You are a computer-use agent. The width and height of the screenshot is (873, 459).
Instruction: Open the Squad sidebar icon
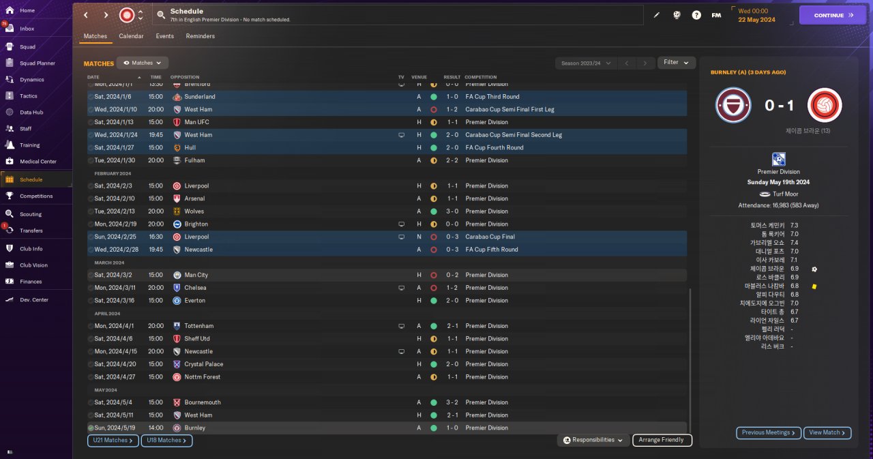10,47
